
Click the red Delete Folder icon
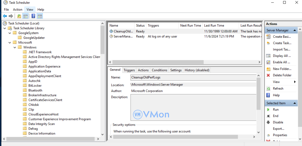coord(268,75)
